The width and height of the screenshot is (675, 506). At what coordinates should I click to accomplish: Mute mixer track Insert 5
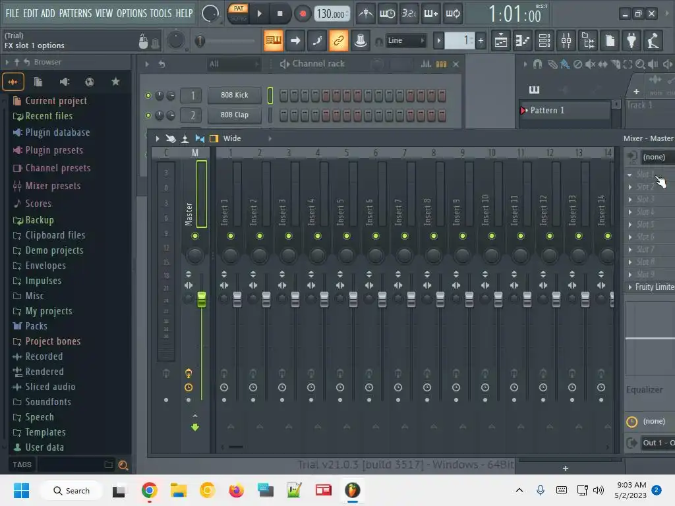[347, 236]
